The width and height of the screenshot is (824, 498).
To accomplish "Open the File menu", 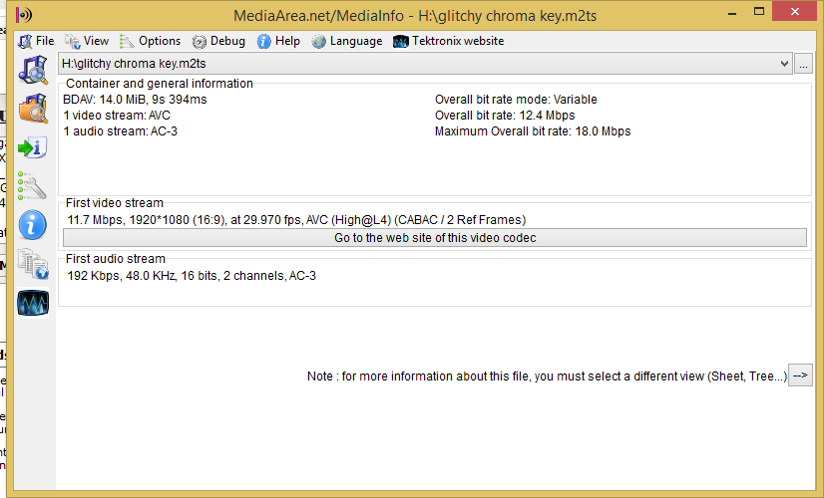I will click(x=36, y=41).
